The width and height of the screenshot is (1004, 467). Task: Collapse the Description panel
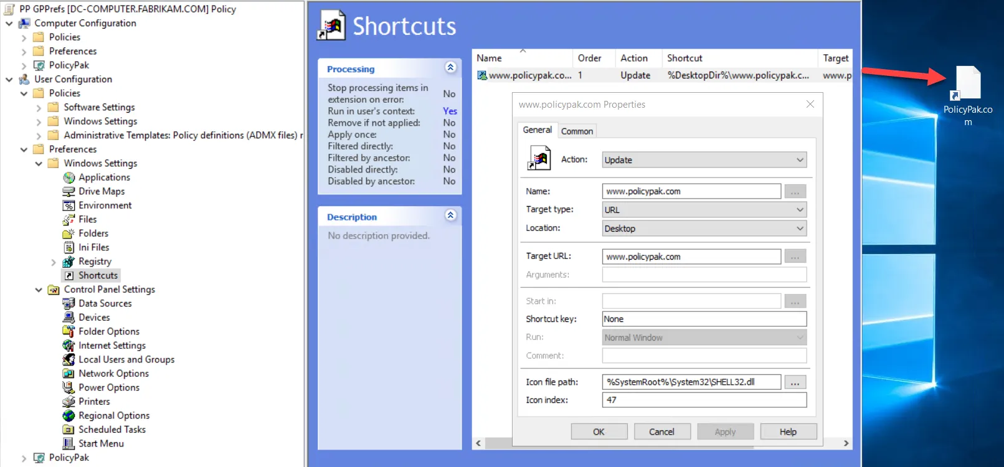pos(451,215)
